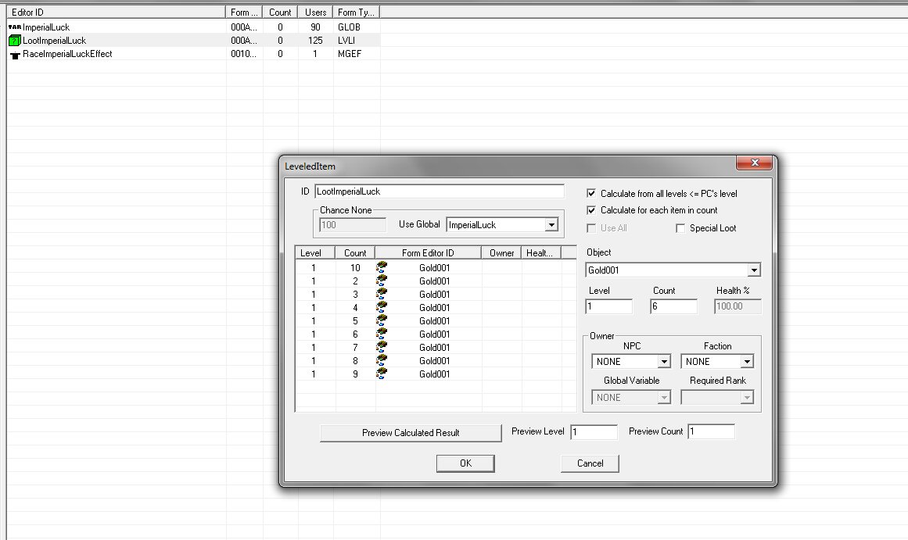Open the Use Global ImperialLuck dropdown
The width and height of the screenshot is (908, 540).
click(551, 224)
